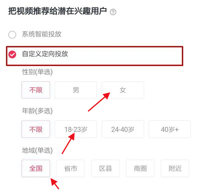This screenshot has height=192, width=205.
Task: Select region 省市 option
Action: click(70, 168)
